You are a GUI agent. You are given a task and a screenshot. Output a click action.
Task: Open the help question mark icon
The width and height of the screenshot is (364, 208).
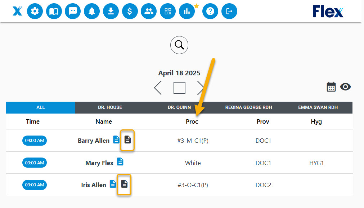(210, 11)
